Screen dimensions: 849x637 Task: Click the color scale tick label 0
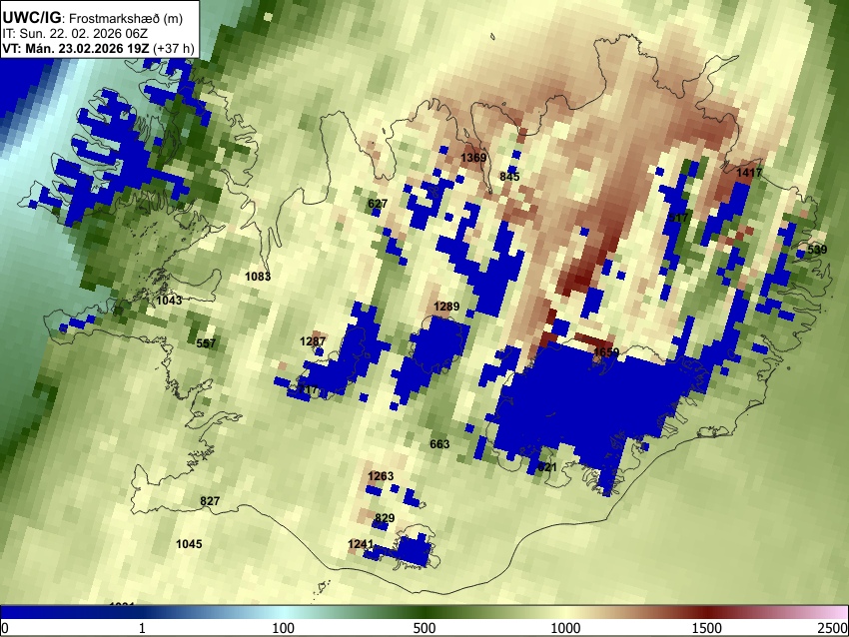point(5,628)
